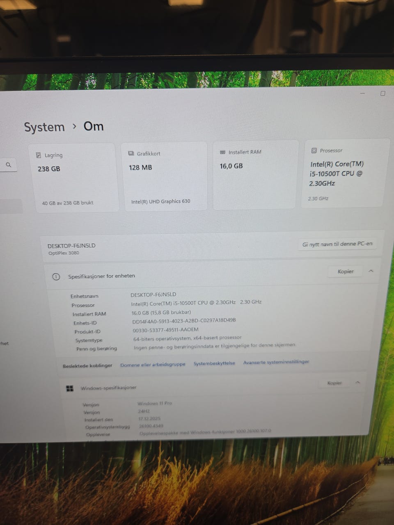This screenshot has height=525, width=394.
Task: Click the info icon beside Spesifikasjoner for enheten
Action: point(56,276)
